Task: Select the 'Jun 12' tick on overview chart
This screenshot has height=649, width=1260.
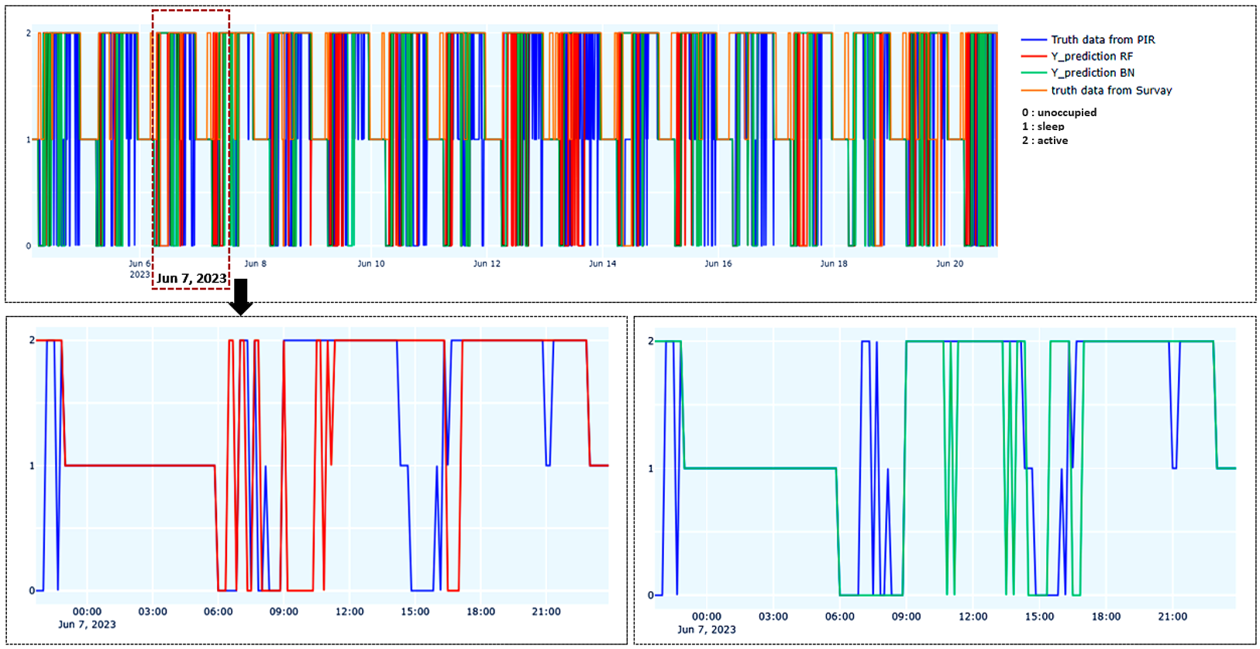Action: tap(487, 263)
